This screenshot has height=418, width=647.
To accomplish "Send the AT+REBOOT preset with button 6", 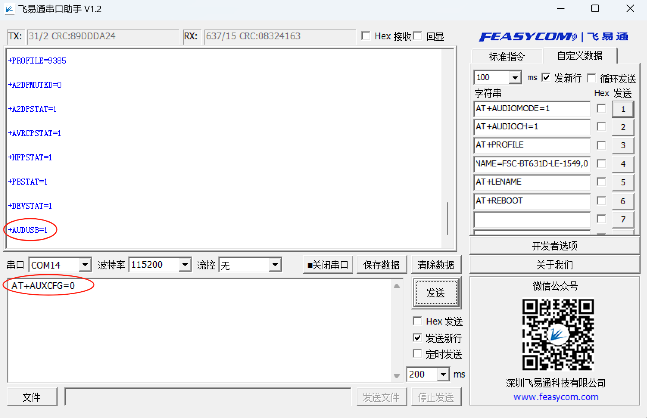I will coord(623,201).
